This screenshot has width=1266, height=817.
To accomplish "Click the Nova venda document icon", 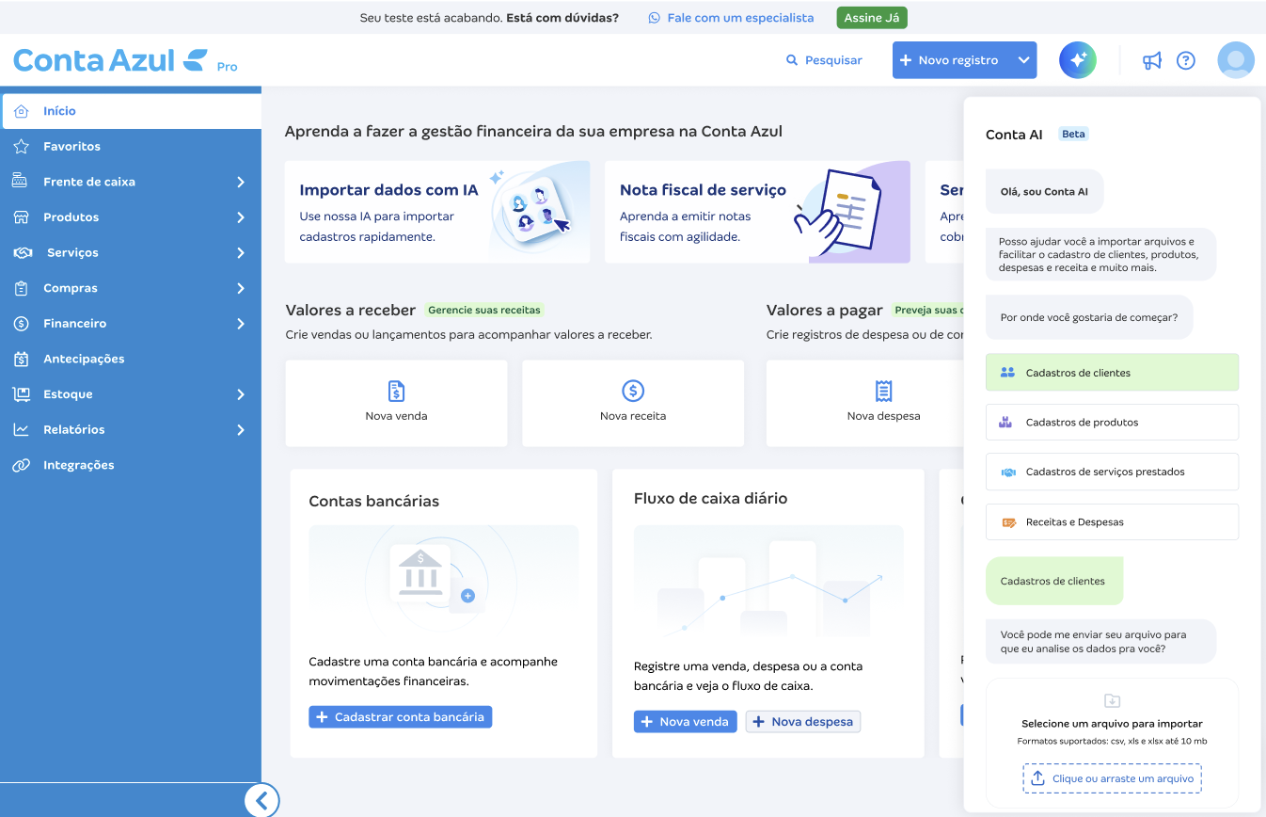I will point(396,391).
